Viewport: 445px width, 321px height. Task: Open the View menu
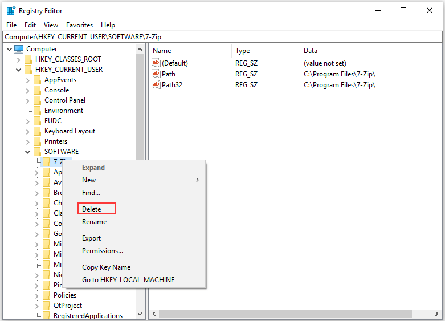51,25
